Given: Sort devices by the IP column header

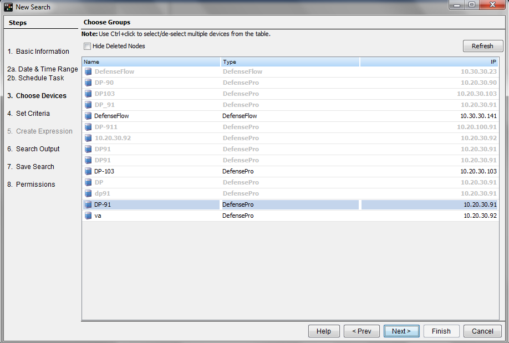Looking at the screenshot, I should 429,62.
